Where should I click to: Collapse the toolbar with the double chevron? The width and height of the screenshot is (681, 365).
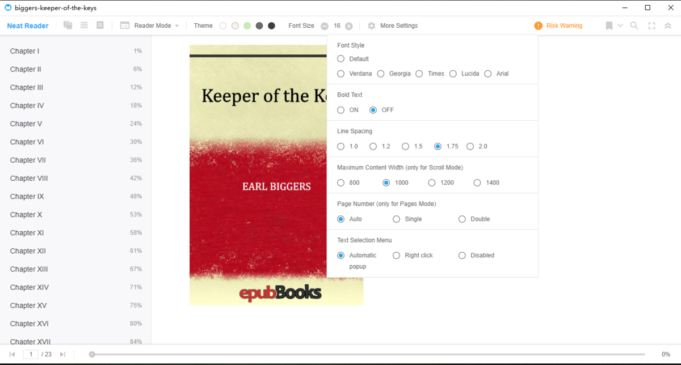pyautogui.click(x=668, y=26)
